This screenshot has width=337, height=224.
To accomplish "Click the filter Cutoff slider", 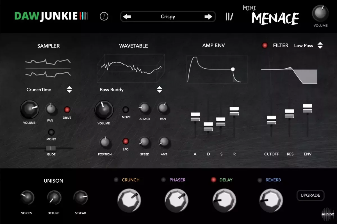I will (271, 120).
